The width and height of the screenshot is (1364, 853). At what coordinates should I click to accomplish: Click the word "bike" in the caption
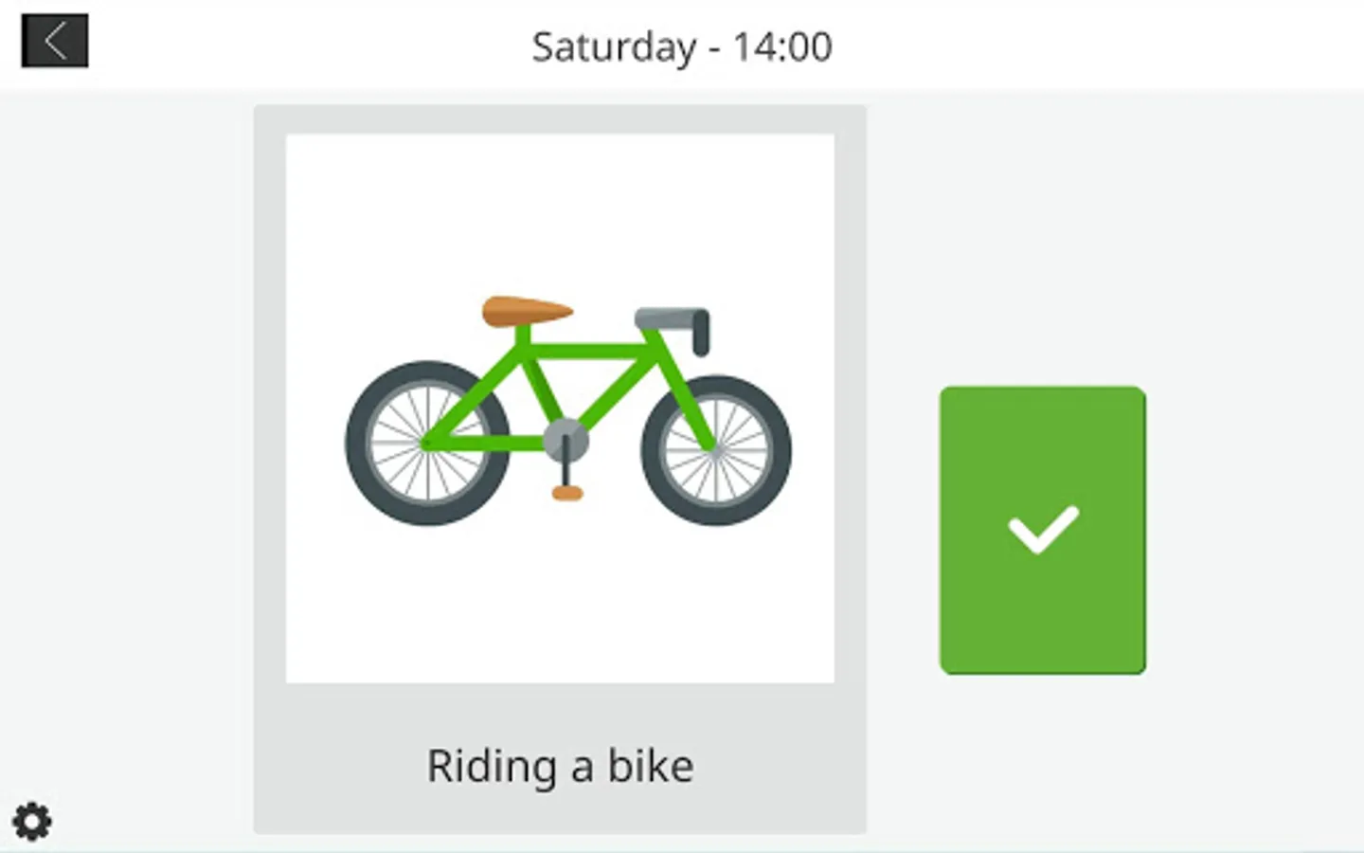click(650, 766)
